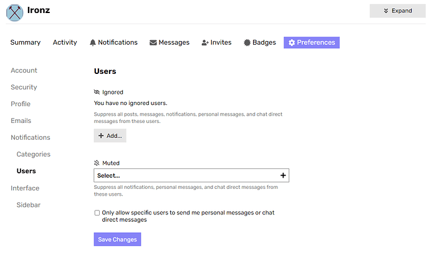
Task: Click the plus icon in Muted select box
Action: 283,175
